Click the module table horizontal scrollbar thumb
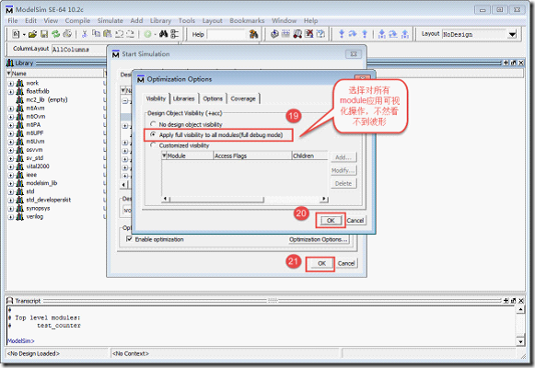535x368 pixels. (216, 199)
